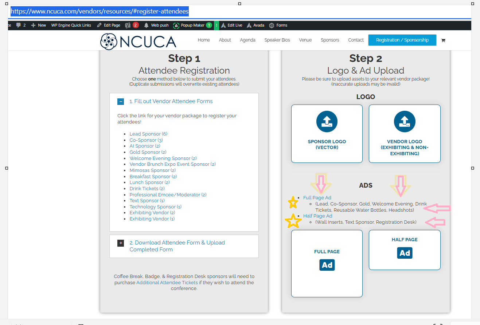This screenshot has height=325, width=480.
Task: Click the Full Page Ad card icon
Action: (327, 265)
